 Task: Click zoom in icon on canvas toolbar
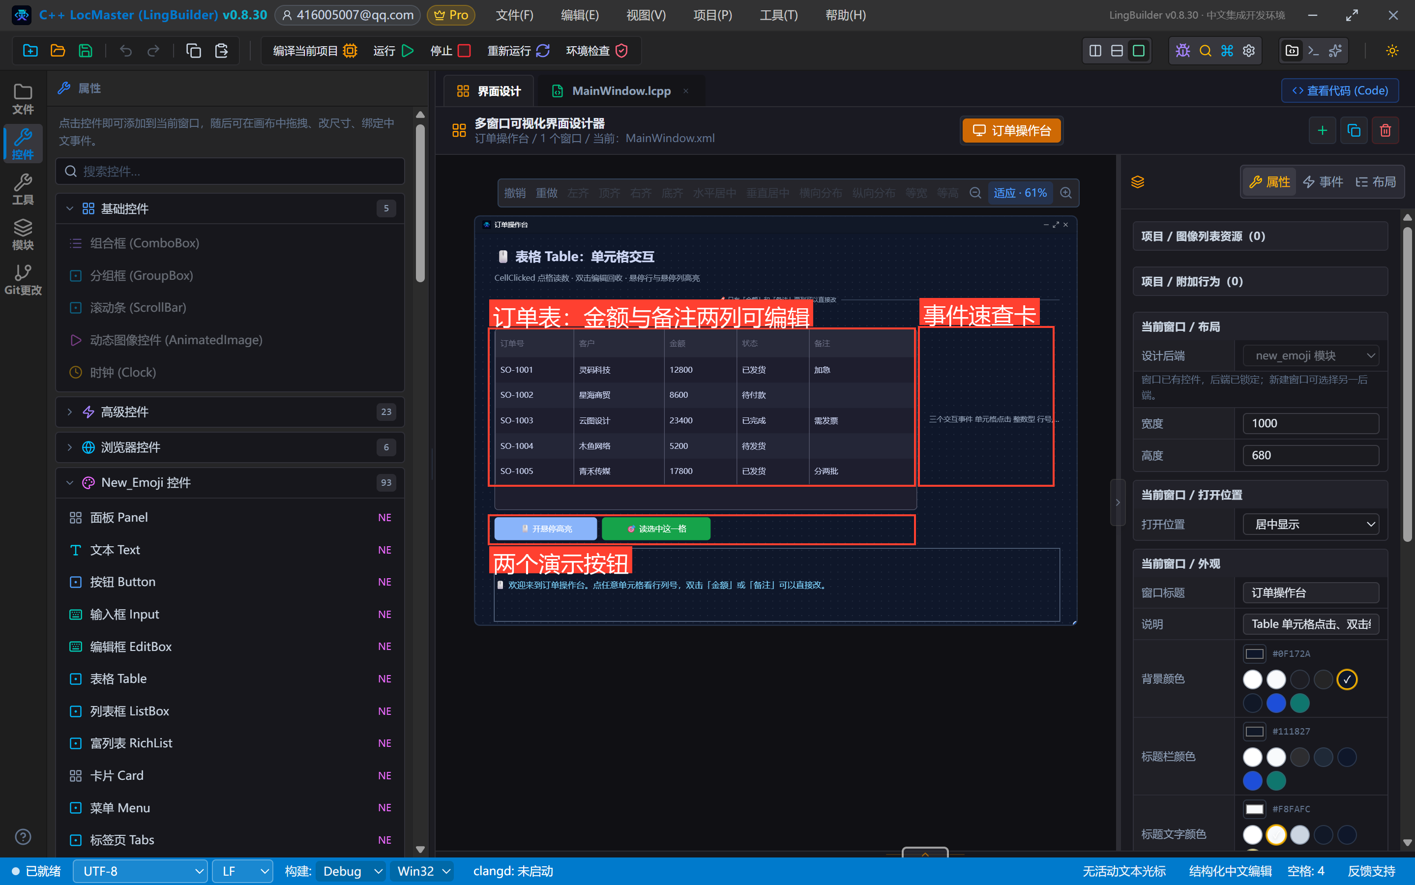[x=1065, y=193]
